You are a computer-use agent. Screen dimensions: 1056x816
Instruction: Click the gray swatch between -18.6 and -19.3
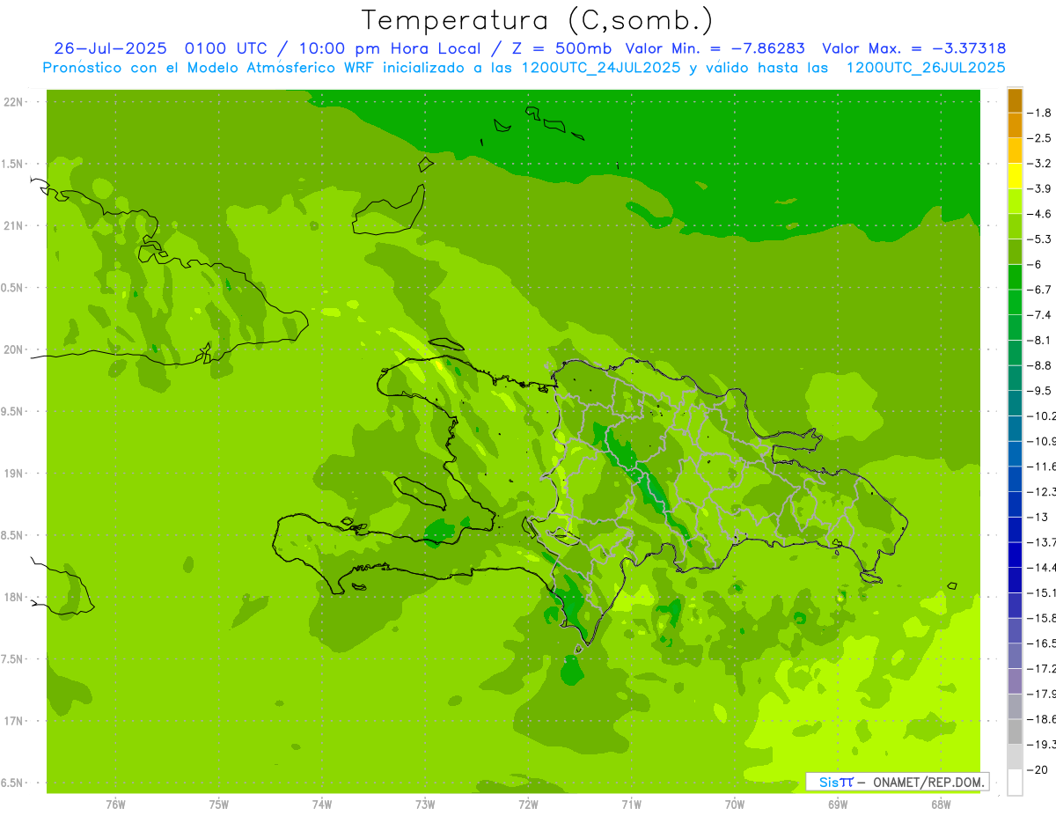coord(1015,731)
